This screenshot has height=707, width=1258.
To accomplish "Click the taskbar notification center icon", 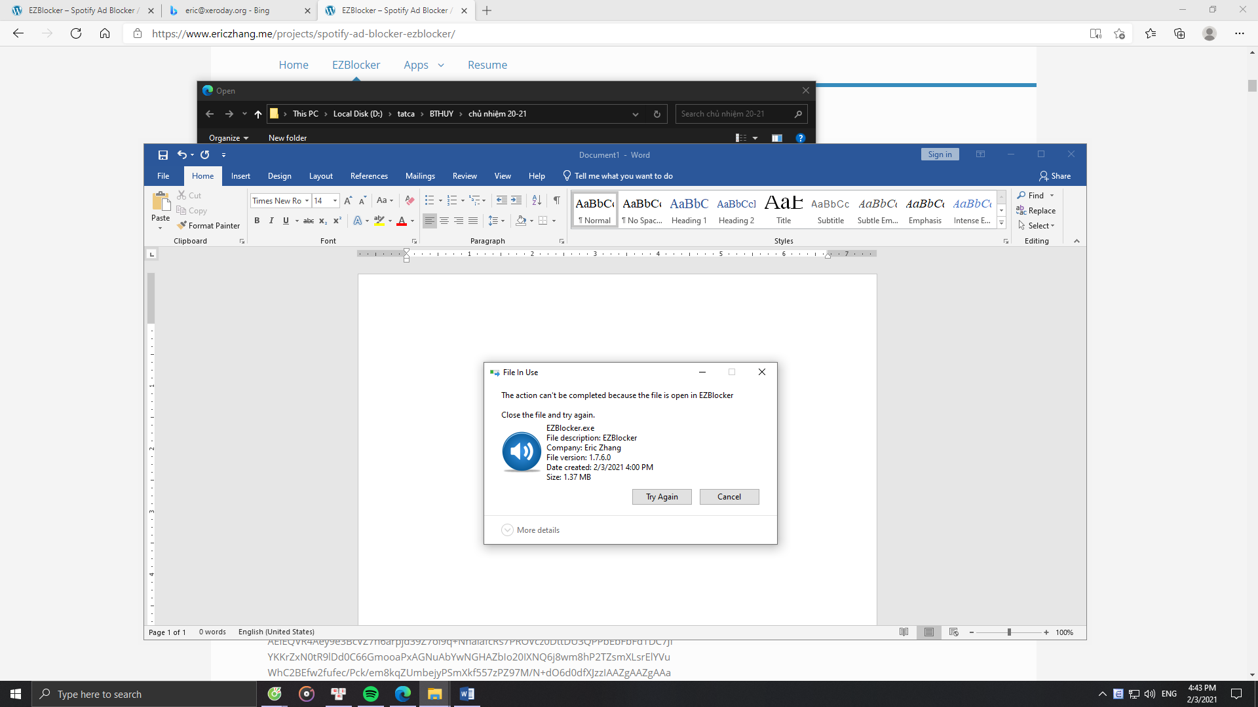I will pyautogui.click(x=1236, y=694).
